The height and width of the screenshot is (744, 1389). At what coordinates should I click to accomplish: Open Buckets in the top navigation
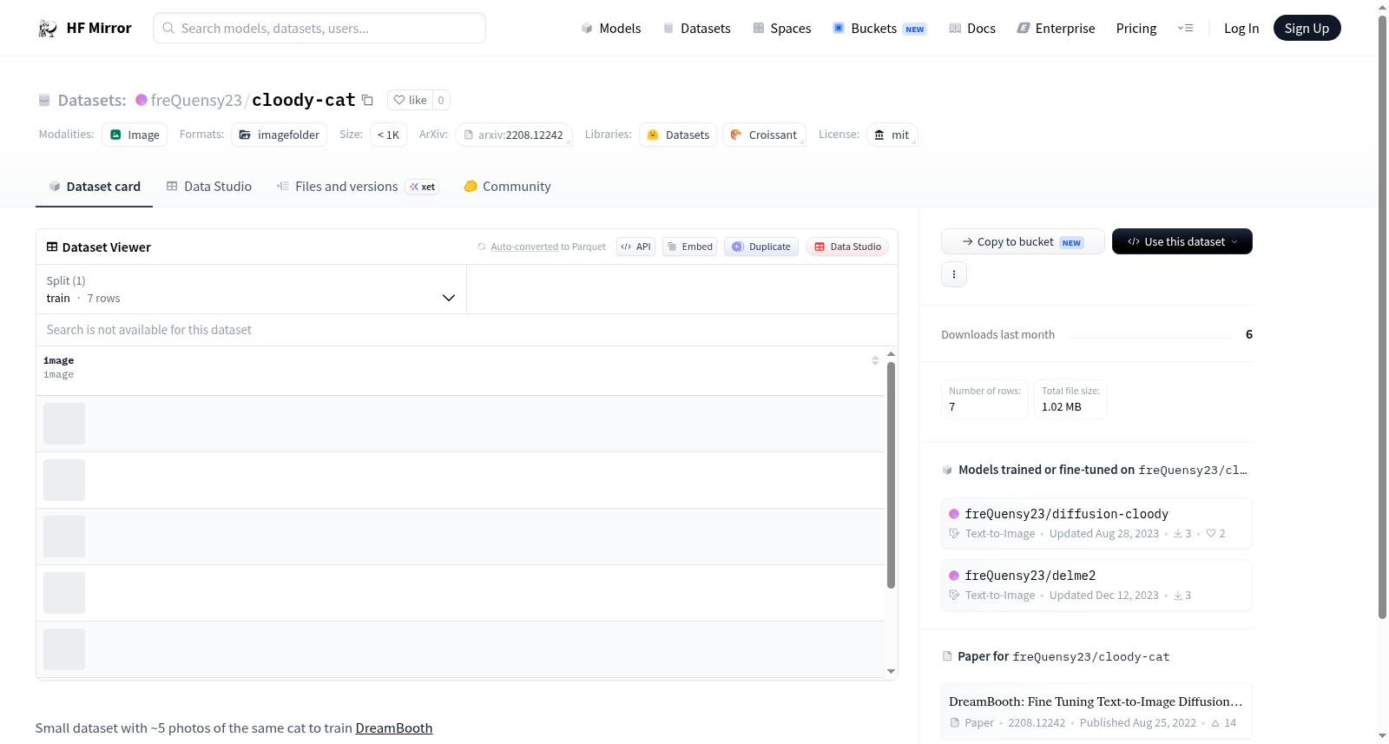tap(879, 29)
